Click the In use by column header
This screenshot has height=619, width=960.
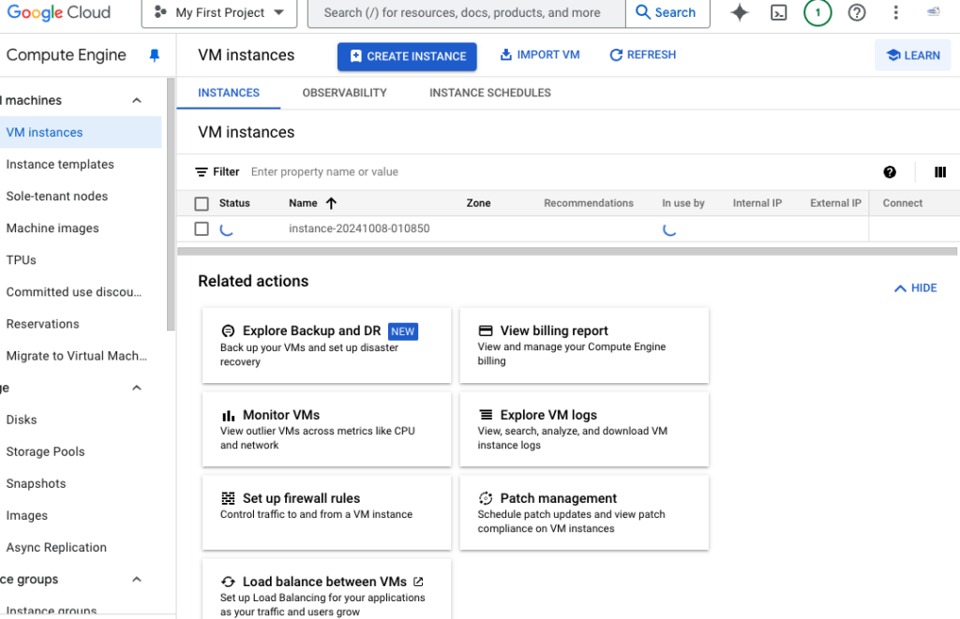click(x=683, y=203)
